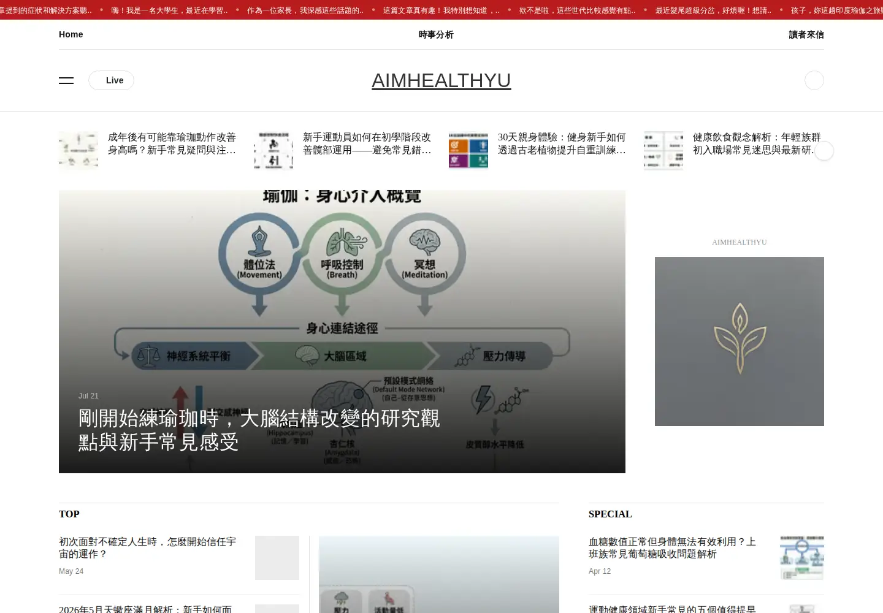Open thumbnail of 健康飲食觀念解析 article
The height and width of the screenshot is (613, 883).
[663, 151]
